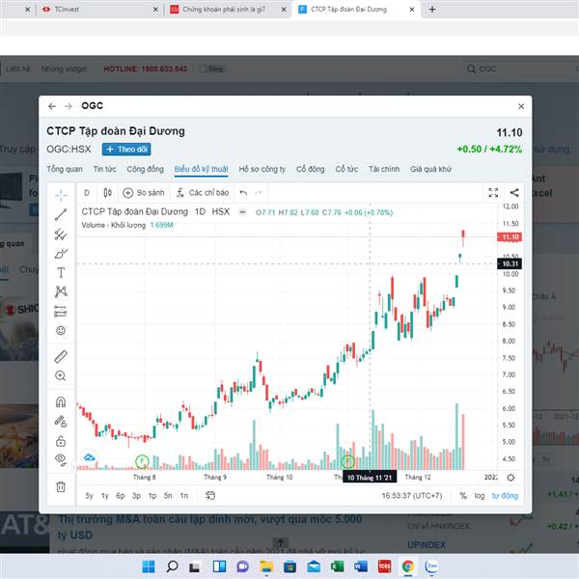
Task: Open the go to date icon
Action: tap(210, 496)
